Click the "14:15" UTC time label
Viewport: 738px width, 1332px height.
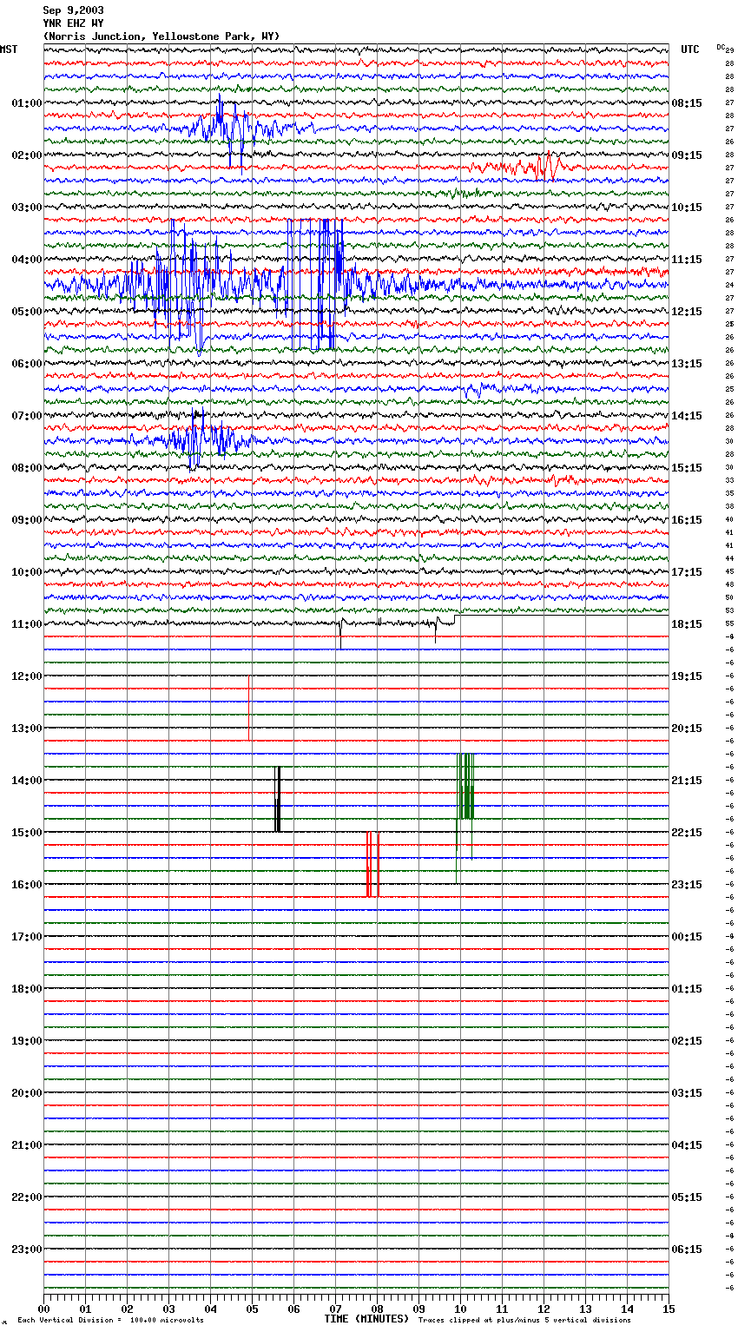click(687, 416)
